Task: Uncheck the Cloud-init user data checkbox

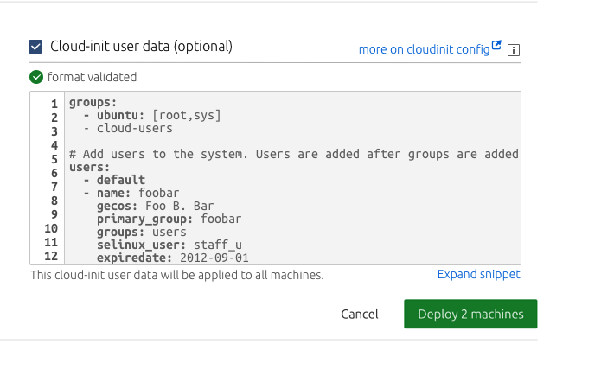Action: coord(35,47)
